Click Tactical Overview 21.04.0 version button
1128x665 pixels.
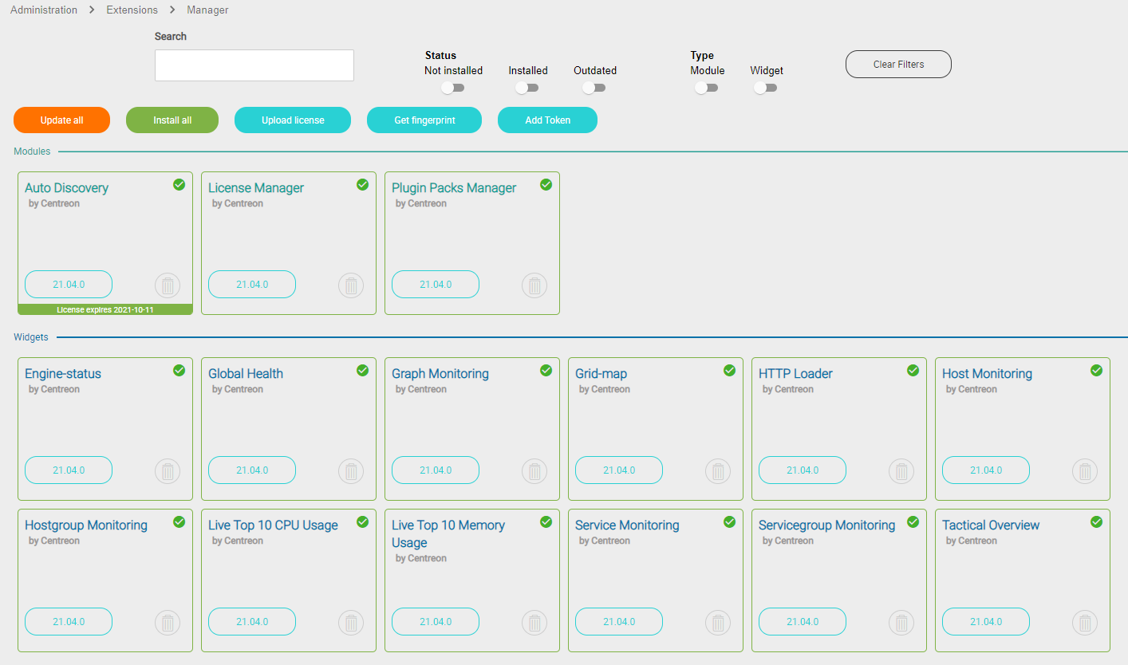(986, 622)
